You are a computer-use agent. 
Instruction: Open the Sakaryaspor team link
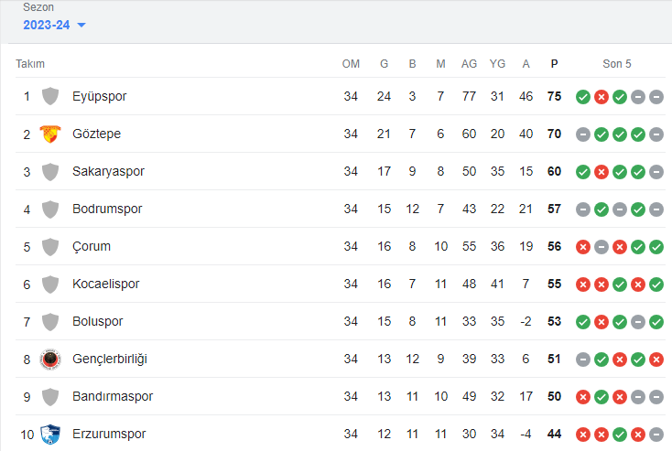click(x=108, y=171)
